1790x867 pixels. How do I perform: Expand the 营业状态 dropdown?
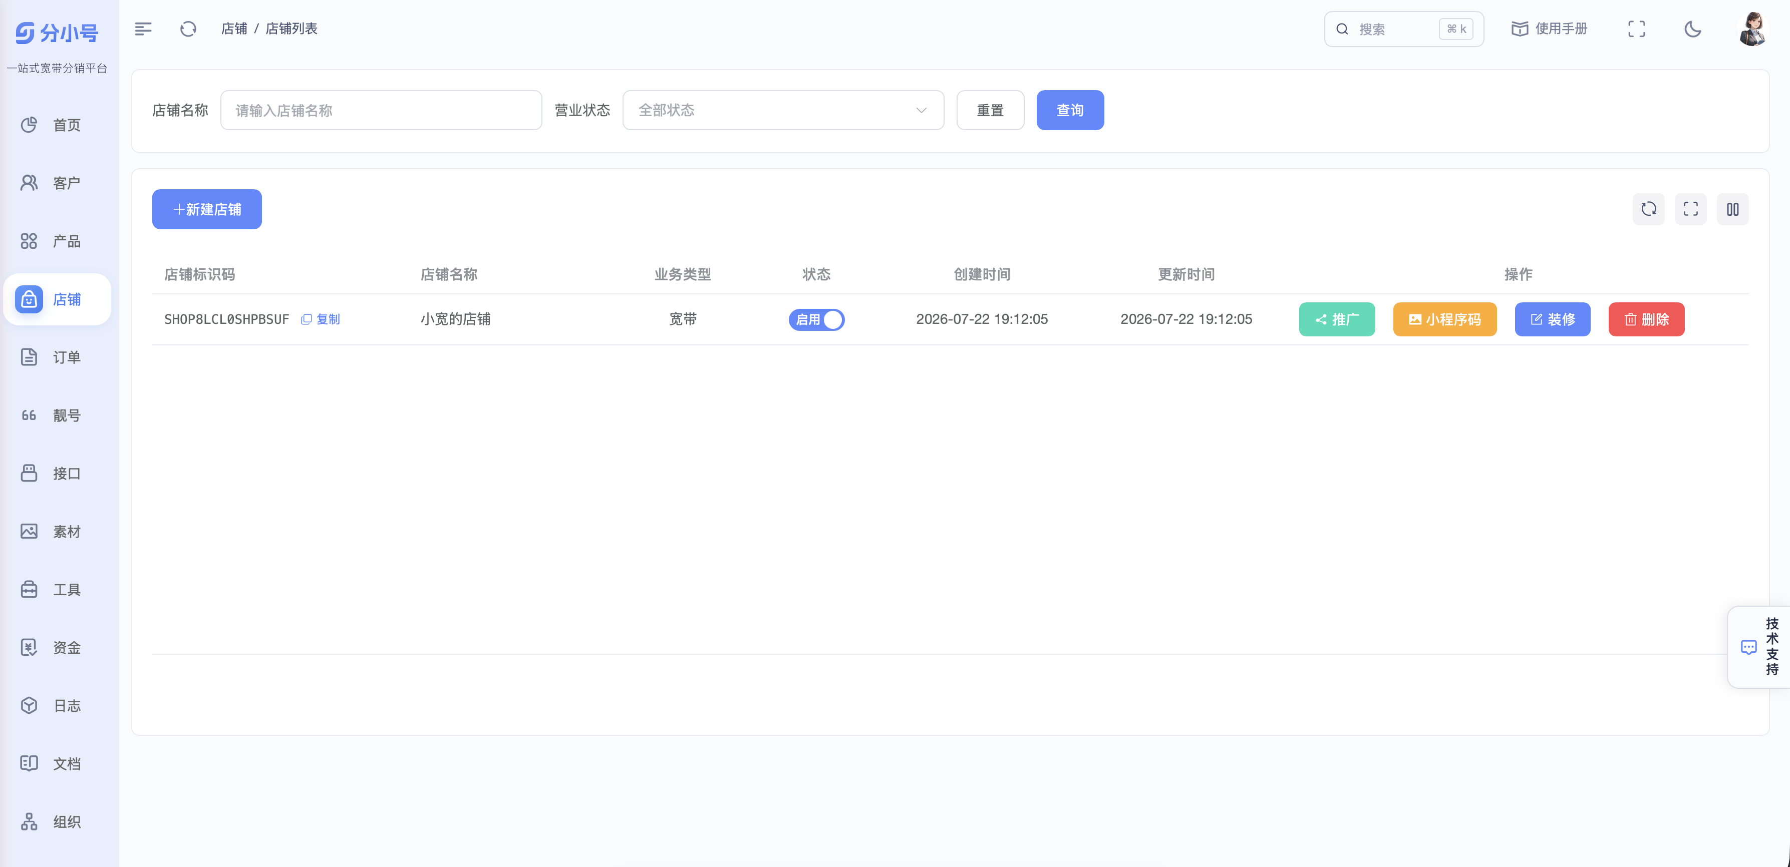[783, 110]
